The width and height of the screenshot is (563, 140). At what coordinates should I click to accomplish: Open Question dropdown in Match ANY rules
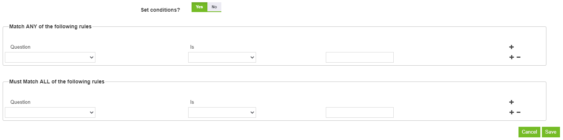point(50,57)
